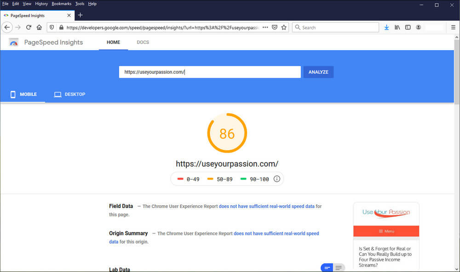This screenshot has width=460, height=272.
Task: Open page actions three-dot menu
Action: point(265,27)
